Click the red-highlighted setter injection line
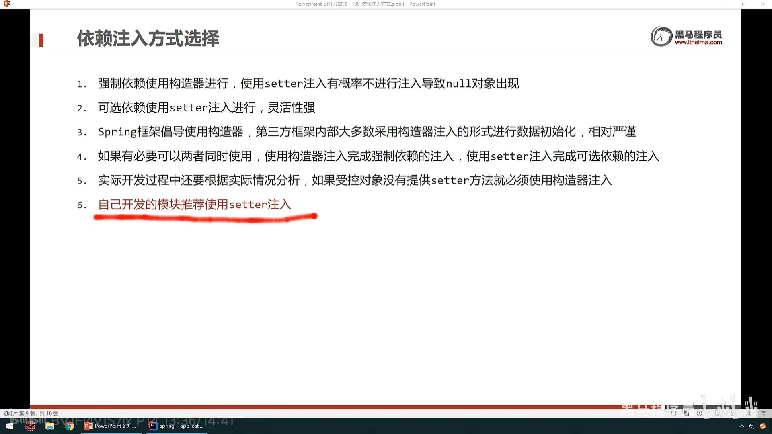The width and height of the screenshot is (772, 434). [x=194, y=205]
